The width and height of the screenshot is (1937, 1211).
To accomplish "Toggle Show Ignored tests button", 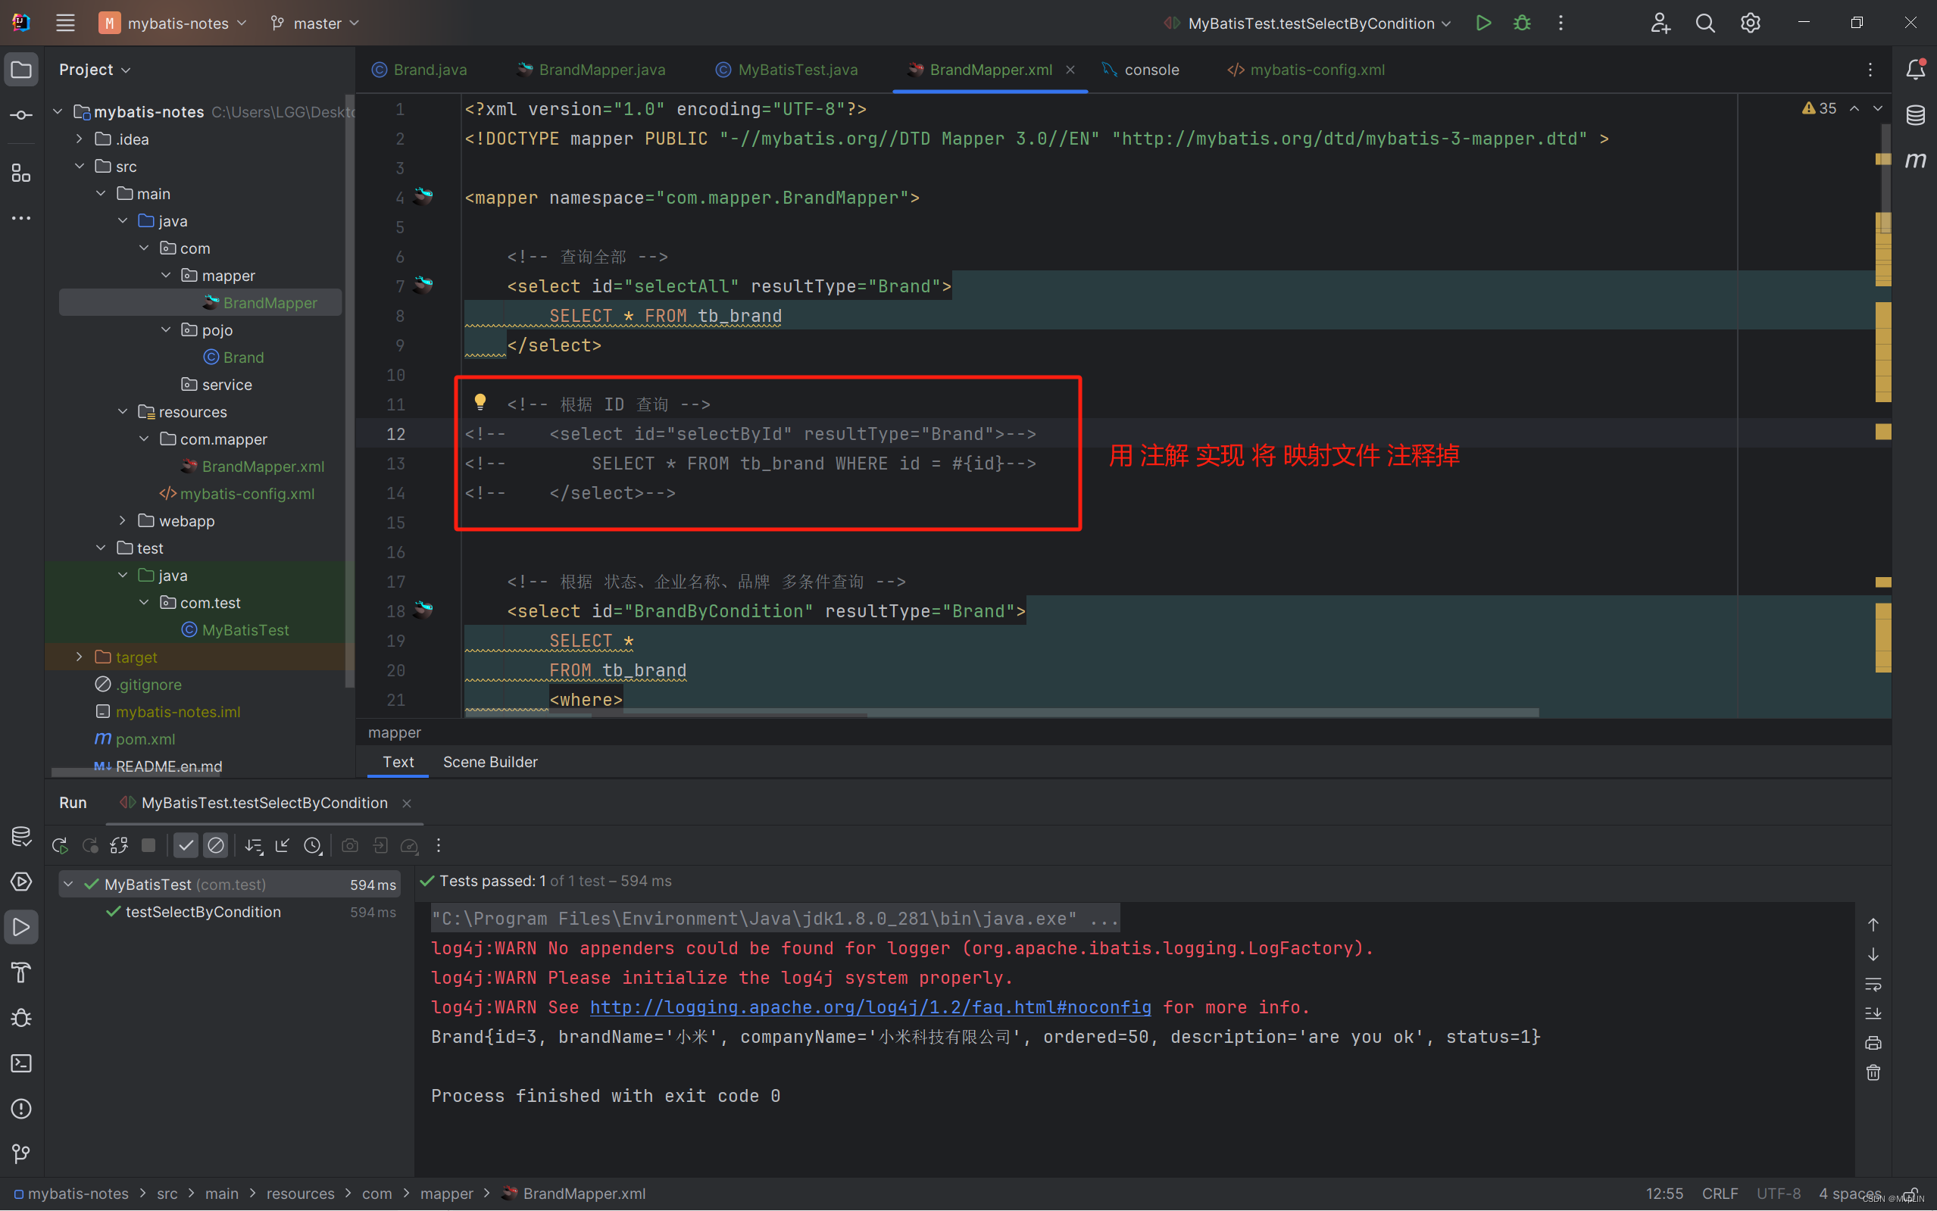I will [x=215, y=845].
